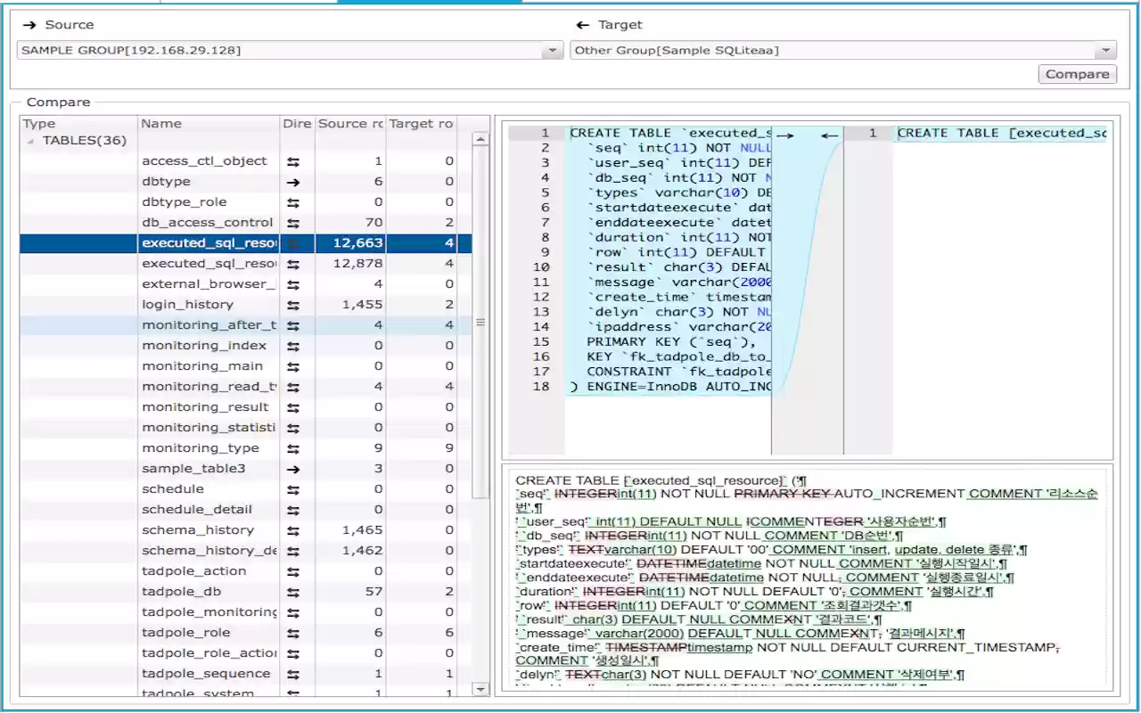Sort by the Source row column header
The width and height of the screenshot is (1141, 713).
click(x=349, y=123)
